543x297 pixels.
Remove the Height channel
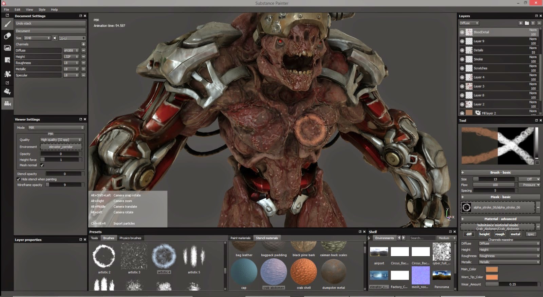point(83,57)
